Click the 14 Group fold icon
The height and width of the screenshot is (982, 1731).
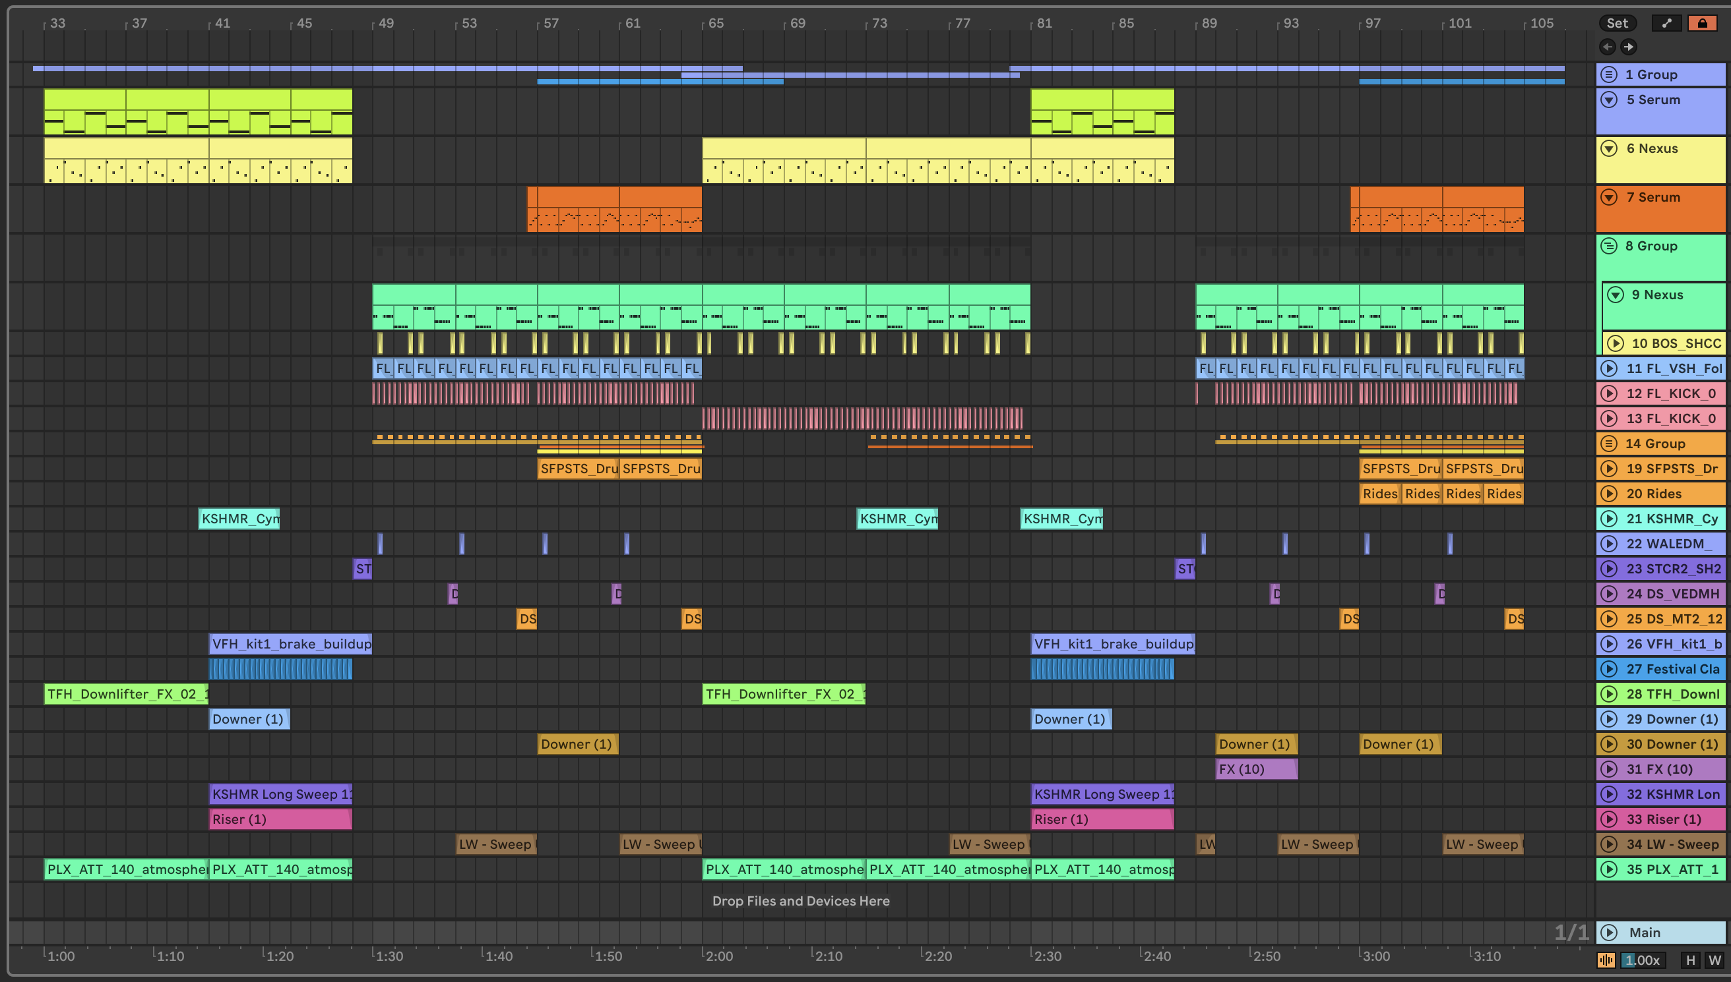[x=1610, y=444]
